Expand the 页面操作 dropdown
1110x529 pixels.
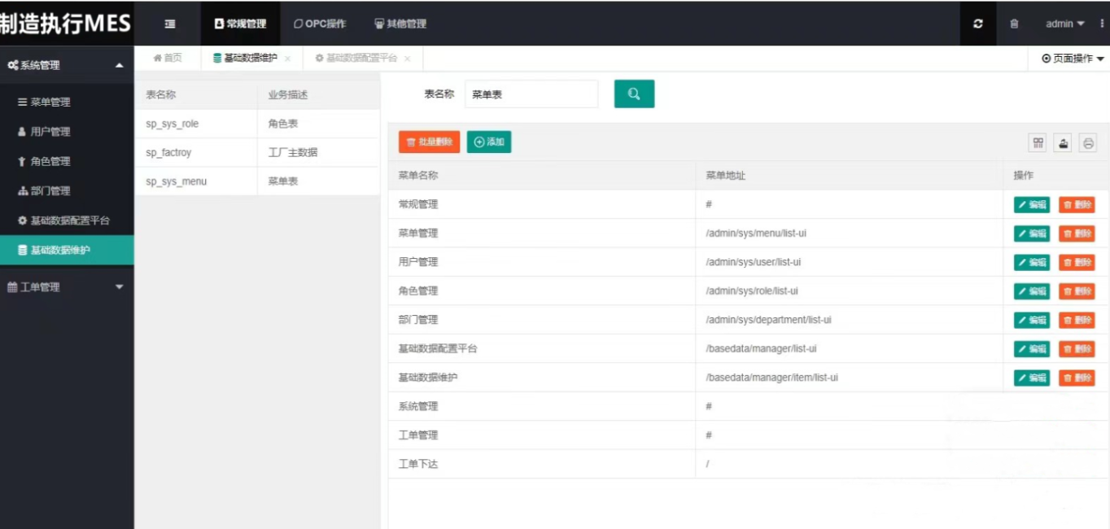click(x=1073, y=59)
